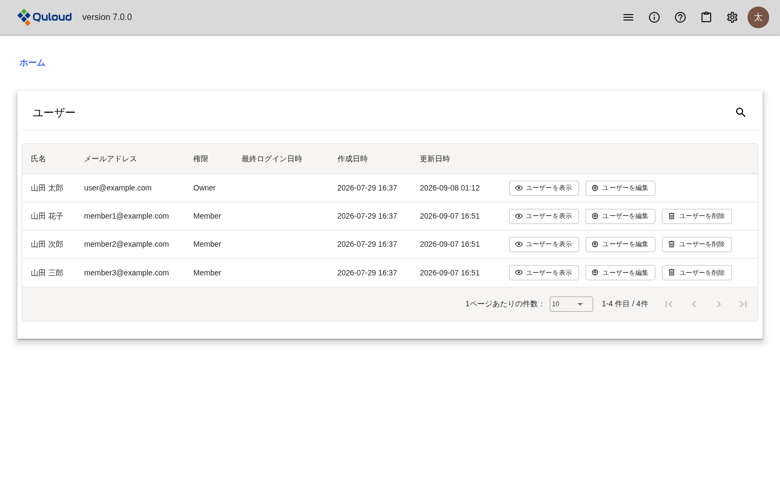The width and height of the screenshot is (780, 487).
Task: Show user 山田 太郎
Action: [544, 188]
